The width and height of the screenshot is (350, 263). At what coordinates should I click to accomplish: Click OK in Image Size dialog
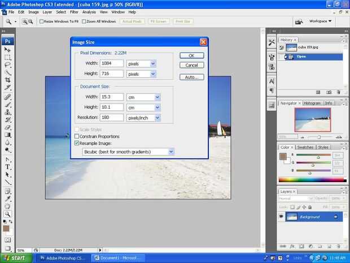(x=192, y=55)
